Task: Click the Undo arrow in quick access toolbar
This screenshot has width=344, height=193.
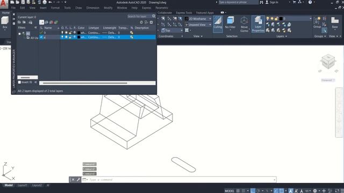Action: point(50,2)
